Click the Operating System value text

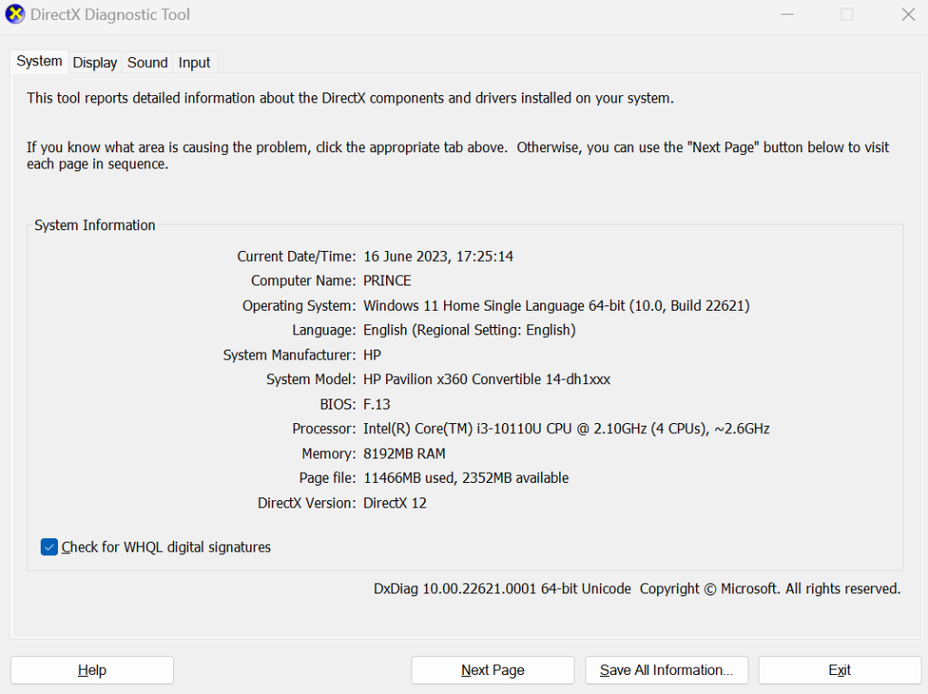pos(556,306)
